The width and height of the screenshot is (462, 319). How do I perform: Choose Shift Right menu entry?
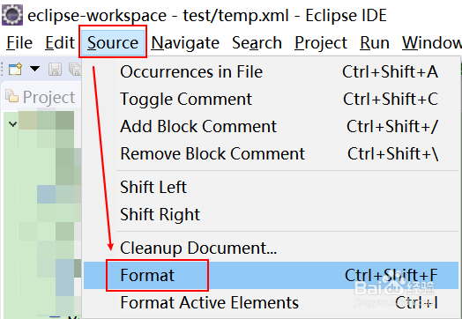click(x=271, y=214)
